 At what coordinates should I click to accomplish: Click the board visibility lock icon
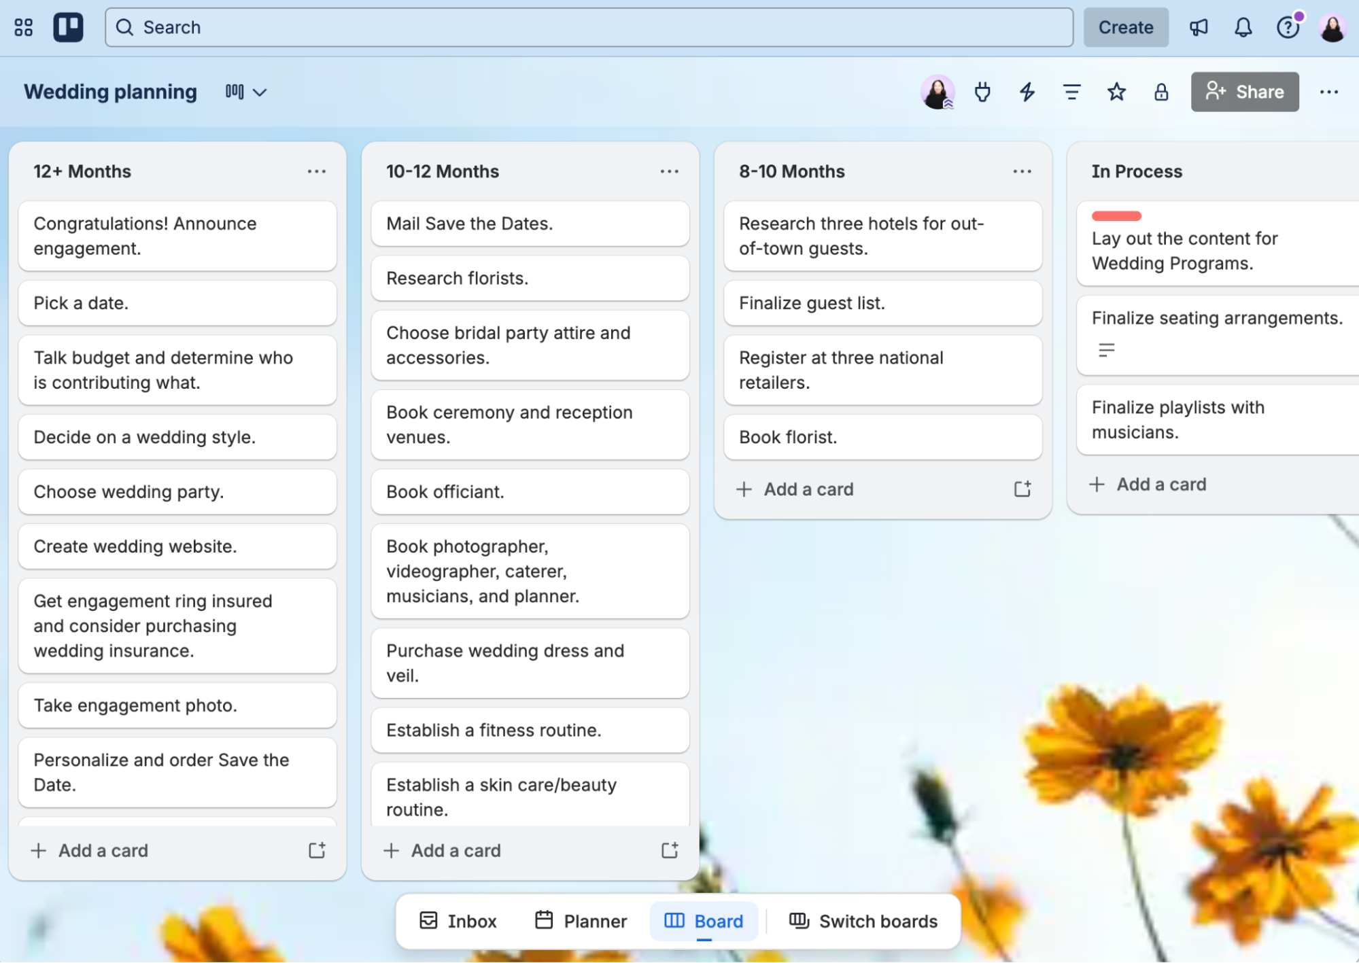coord(1161,92)
